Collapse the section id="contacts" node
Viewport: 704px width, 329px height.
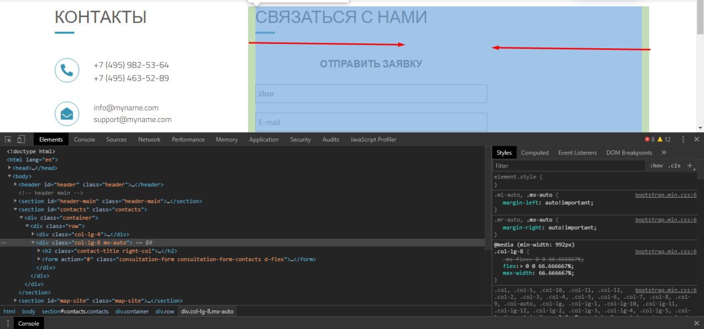[15, 209]
